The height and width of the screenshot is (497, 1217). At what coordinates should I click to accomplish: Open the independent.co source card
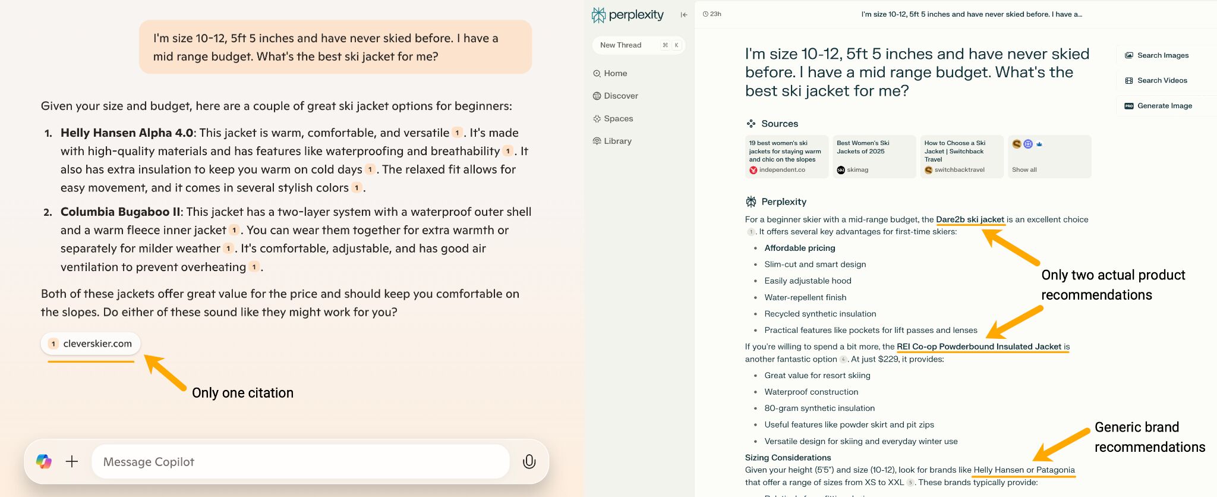[786, 156]
